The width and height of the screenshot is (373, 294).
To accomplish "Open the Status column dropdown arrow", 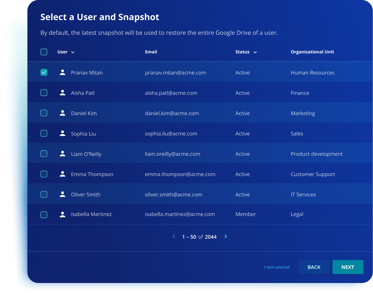I will pos(255,52).
